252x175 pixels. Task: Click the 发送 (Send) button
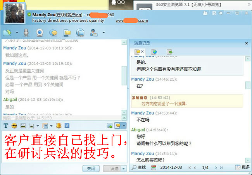(114, 168)
